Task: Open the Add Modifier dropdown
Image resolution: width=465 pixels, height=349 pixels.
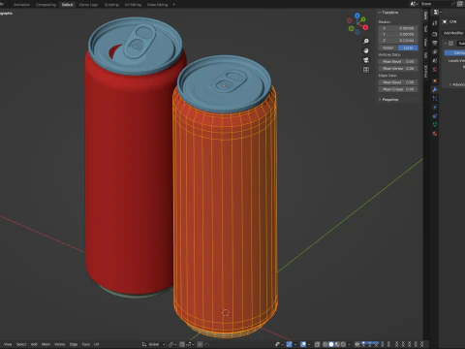Action: click(453, 33)
